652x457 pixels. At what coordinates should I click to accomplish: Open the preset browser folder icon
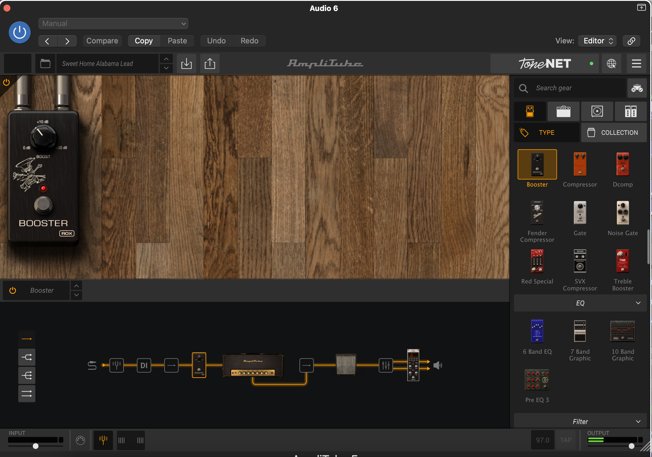(45, 64)
